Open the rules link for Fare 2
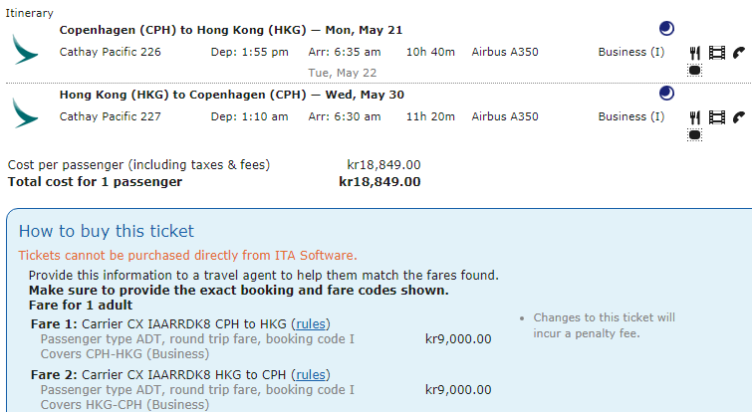The image size is (752, 412). [311, 374]
